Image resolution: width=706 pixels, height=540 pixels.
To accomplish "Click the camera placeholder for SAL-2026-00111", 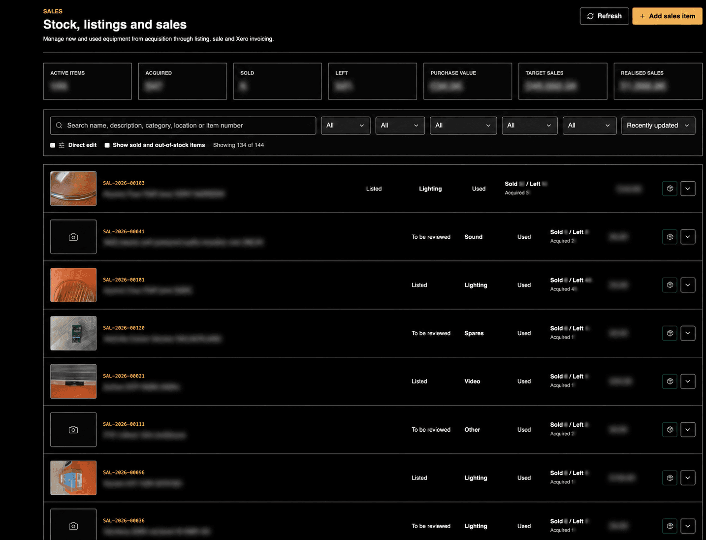I will pyautogui.click(x=73, y=430).
